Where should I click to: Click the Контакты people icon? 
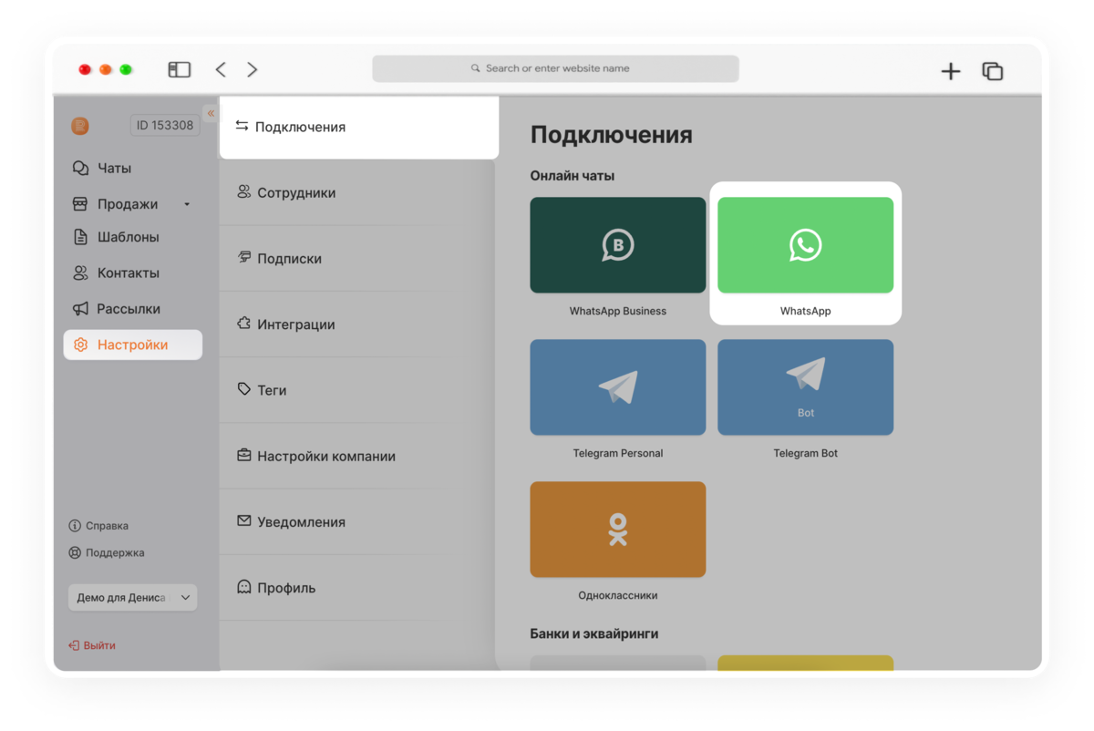(x=80, y=273)
